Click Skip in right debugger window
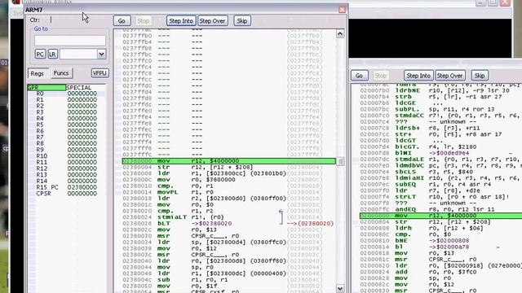This screenshot has width=522, height=293. coord(480,76)
